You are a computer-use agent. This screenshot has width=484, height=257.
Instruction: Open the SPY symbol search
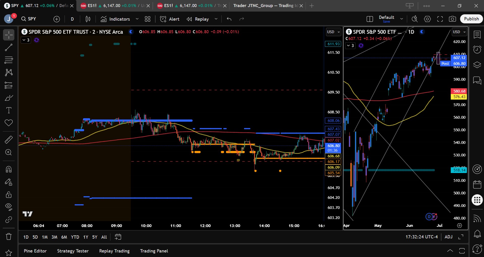29,19
